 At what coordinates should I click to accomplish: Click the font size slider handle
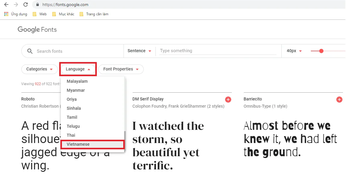pyautogui.click(x=321, y=51)
